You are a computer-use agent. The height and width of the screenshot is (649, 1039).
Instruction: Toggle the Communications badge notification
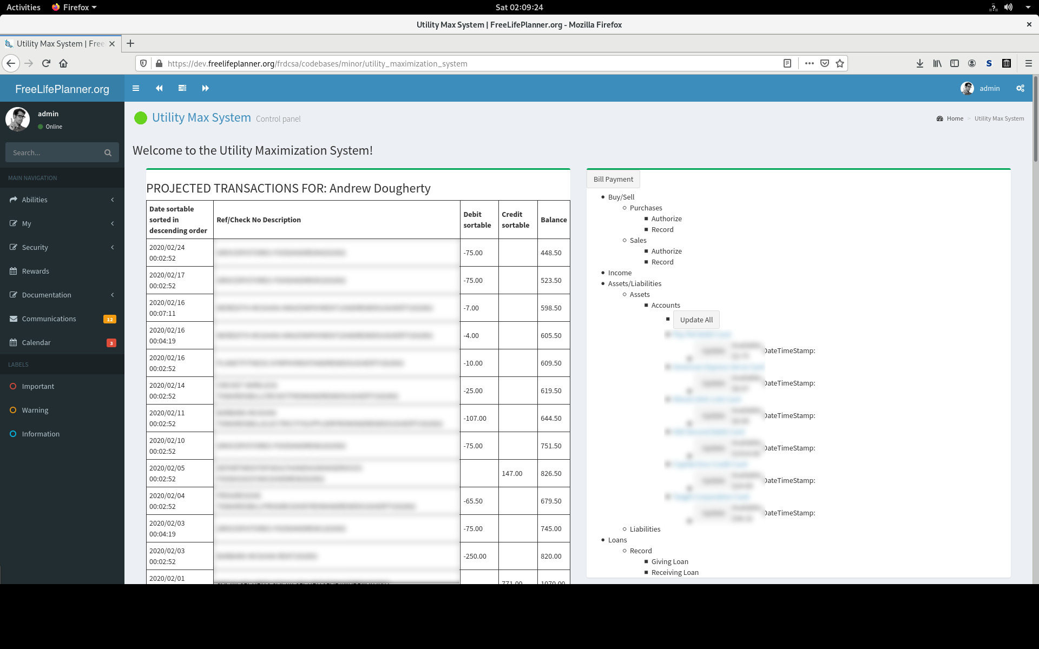click(110, 319)
